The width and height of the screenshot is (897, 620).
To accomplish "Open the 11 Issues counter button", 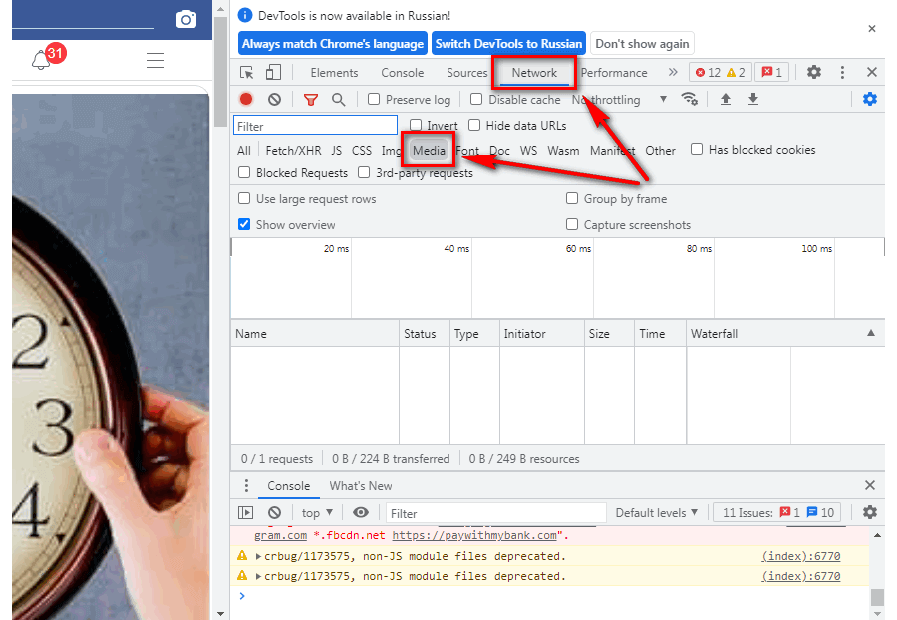I will 778,513.
